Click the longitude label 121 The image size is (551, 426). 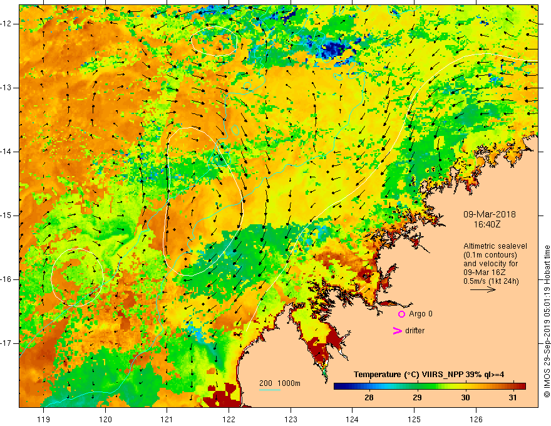coord(167,419)
